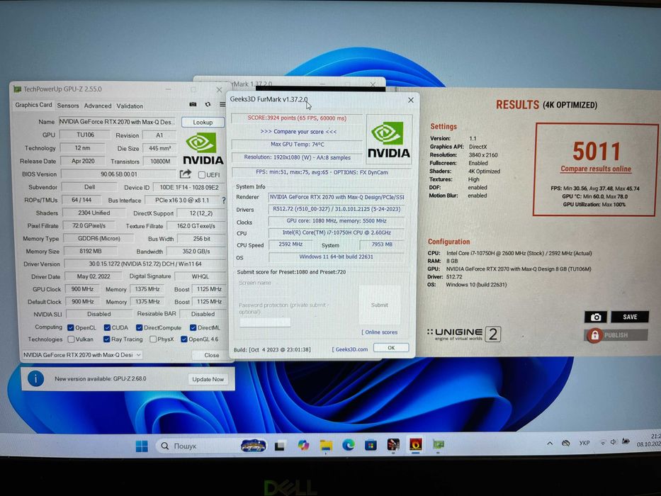The image size is (661, 496).
Task: Click BIOS version share/export icon
Action: click(186, 174)
